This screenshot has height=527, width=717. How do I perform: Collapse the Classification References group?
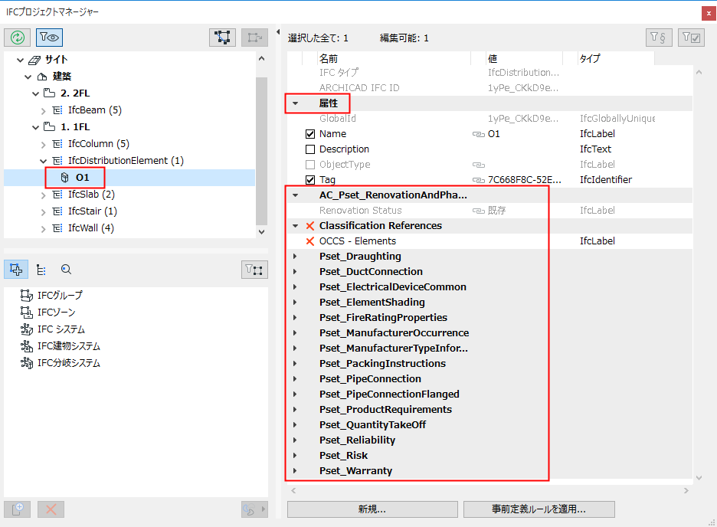[x=296, y=226]
